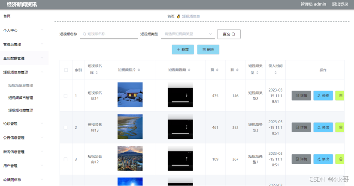Open snowy cabin photo thumbnail
This screenshot has width=354, height=186.
[x=130, y=94]
